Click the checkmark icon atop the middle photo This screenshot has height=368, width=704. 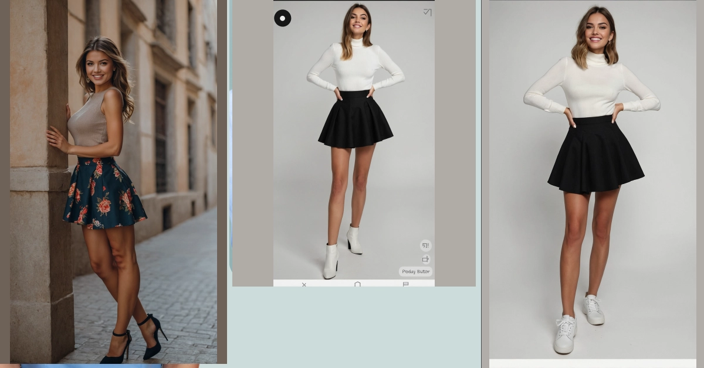427,12
